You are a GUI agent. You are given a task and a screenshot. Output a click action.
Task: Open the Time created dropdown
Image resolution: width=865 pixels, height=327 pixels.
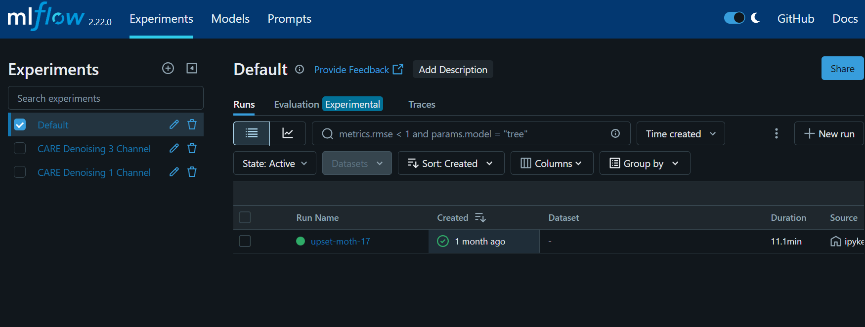pyautogui.click(x=681, y=133)
